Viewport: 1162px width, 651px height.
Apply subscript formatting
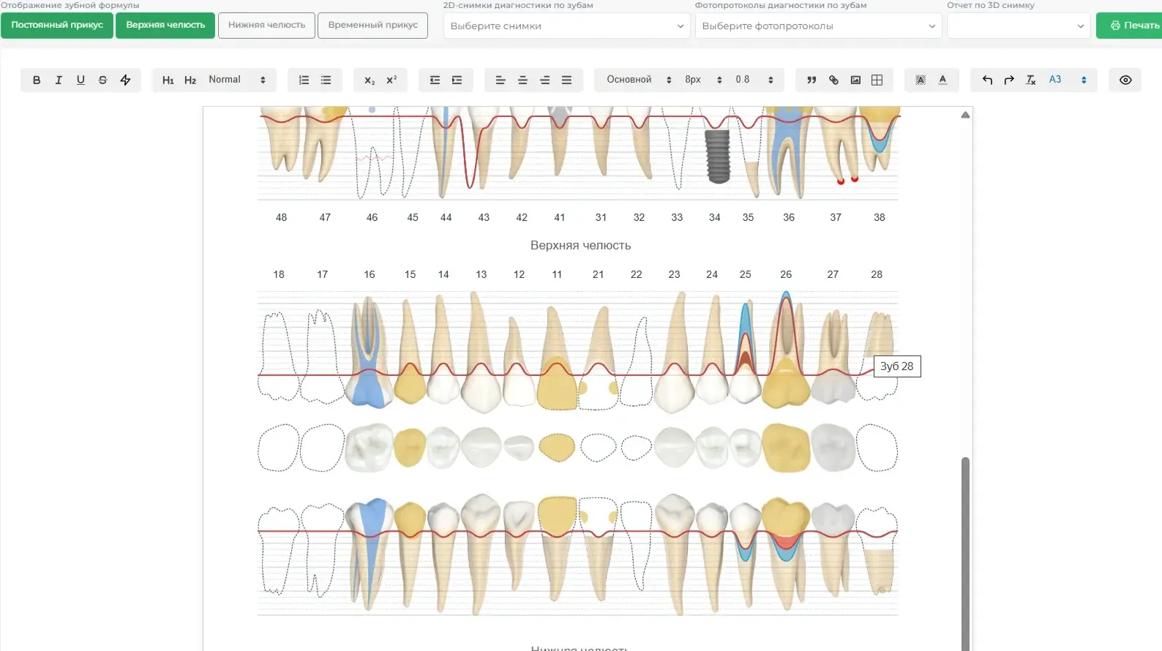(x=370, y=80)
